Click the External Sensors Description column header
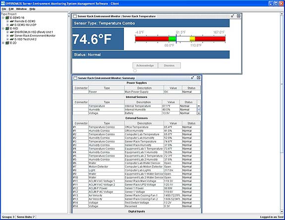 point(144,123)
